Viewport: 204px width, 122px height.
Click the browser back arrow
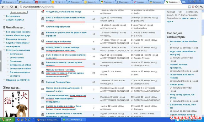click(x=3, y=7)
